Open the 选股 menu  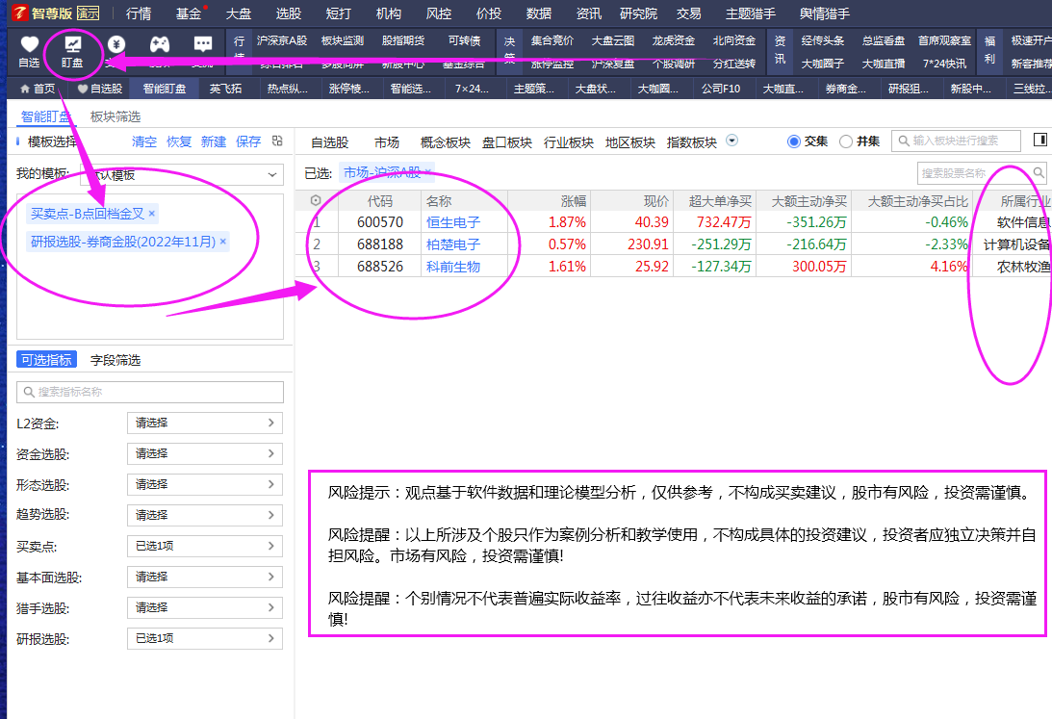click(289, 13)
